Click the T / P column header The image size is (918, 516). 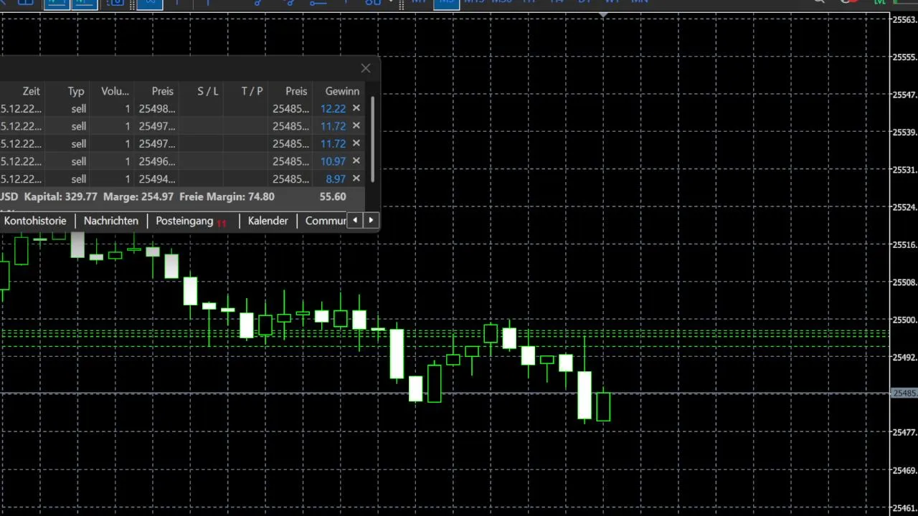pyautogui.click(x=252, y=91)
